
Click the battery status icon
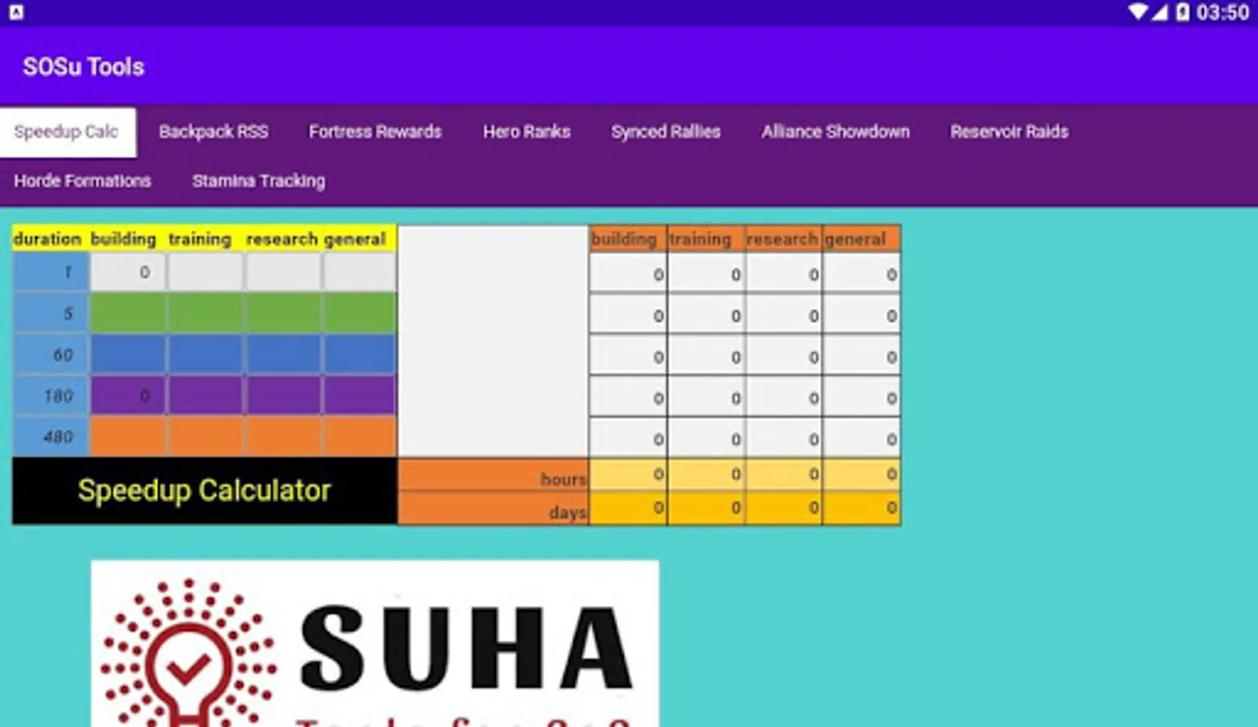[1182, 12]
